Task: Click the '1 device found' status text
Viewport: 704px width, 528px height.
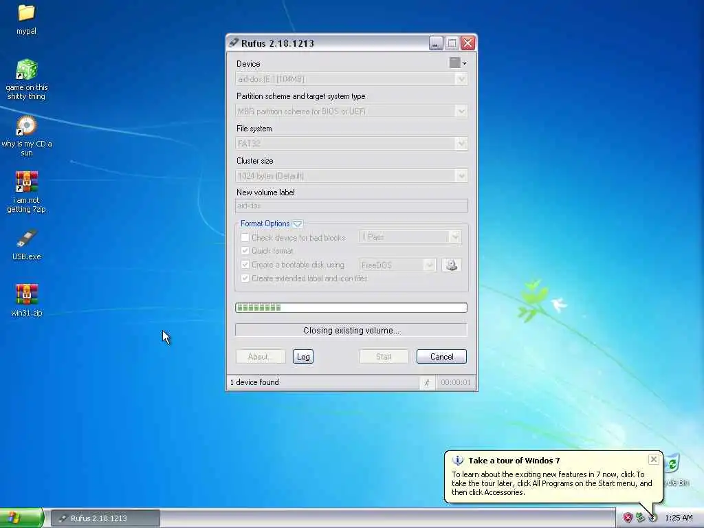Action: point(254,382)
